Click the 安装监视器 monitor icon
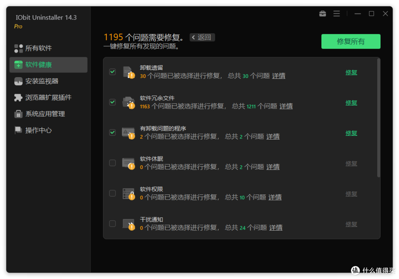The width and height of the screenshot is (399, 279). (x=18, y=81)
